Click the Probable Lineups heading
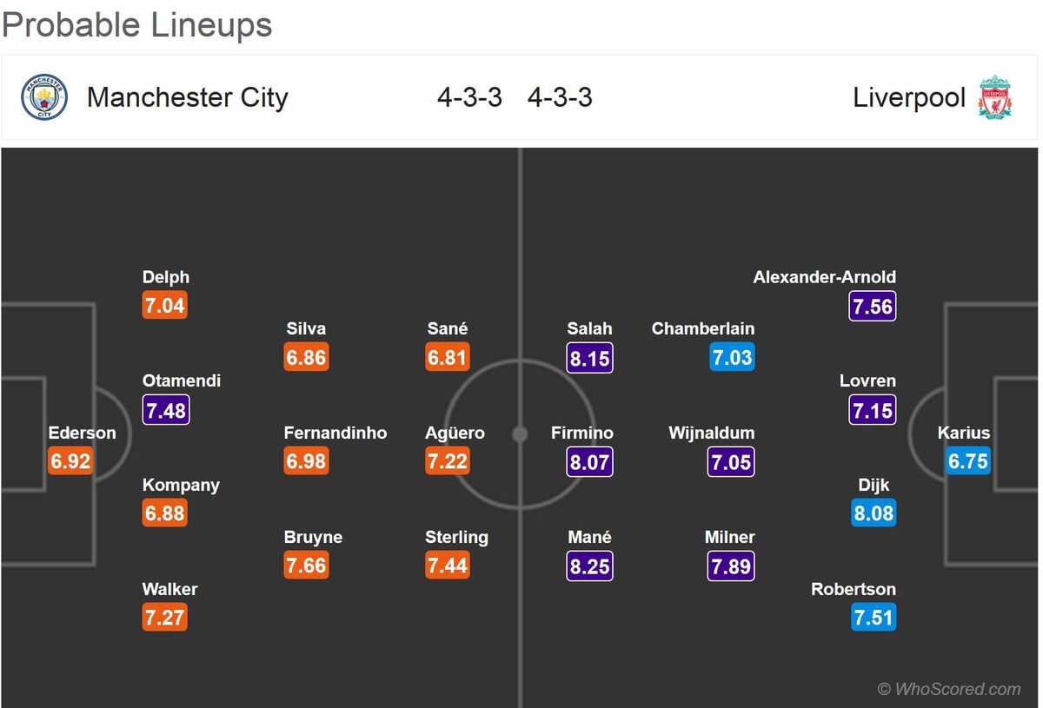This screenshot has height=708, width=1043. pos(137,25)
